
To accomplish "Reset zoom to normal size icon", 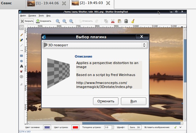I will (x=71, y=21).
